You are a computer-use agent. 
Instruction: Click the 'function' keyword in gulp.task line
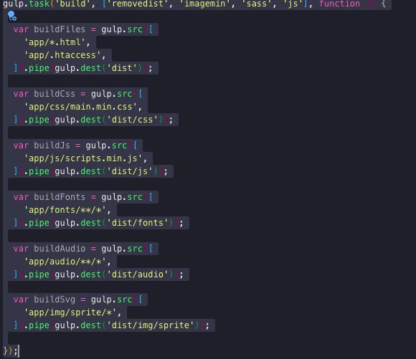pyautogui.click(x=339, y=4)
